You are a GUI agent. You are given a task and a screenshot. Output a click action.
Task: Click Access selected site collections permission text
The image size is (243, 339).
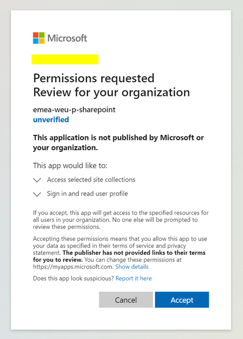(91, 180)
